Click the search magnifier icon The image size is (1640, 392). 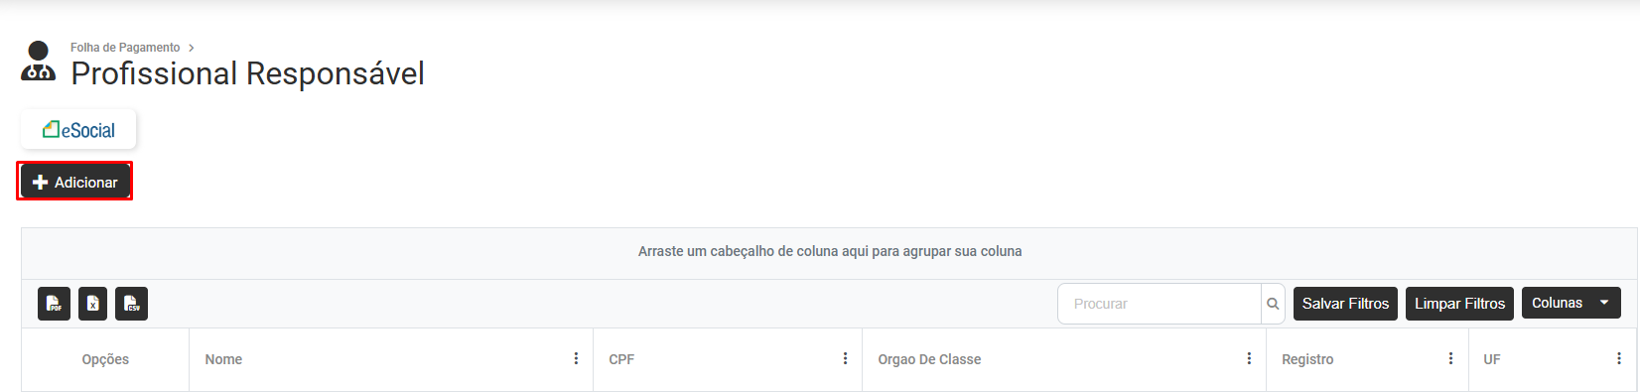click(x=1273, y=304)
